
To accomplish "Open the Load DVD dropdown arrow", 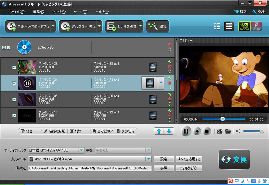I will [x=100, y=26].
